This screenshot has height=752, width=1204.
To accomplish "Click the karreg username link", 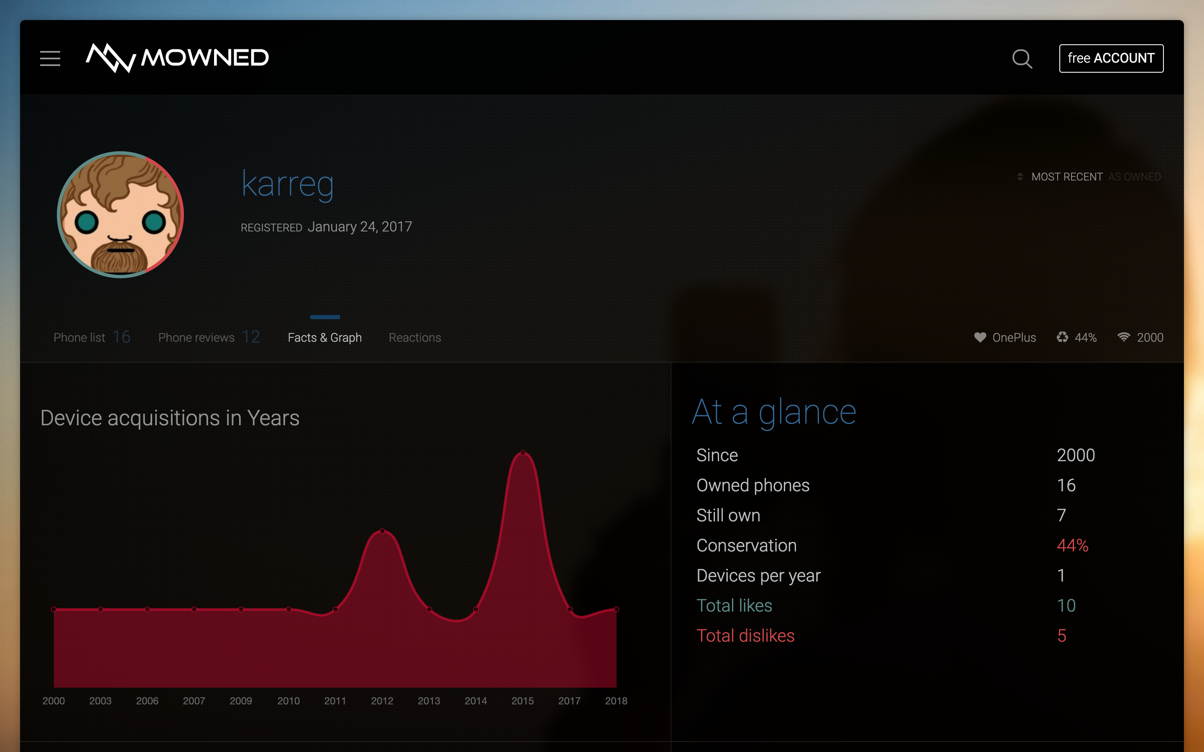I will coord(288,184).
